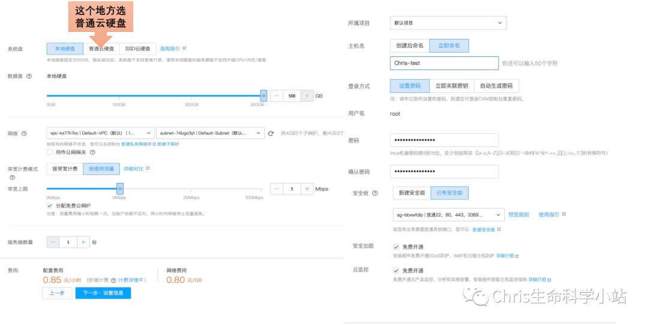Choose SSD云硬盘 system disk option
The image size is (648, 325).
coord(137,49)
